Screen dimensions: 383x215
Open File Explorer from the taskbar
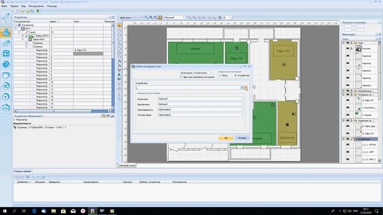pos(53,211)
